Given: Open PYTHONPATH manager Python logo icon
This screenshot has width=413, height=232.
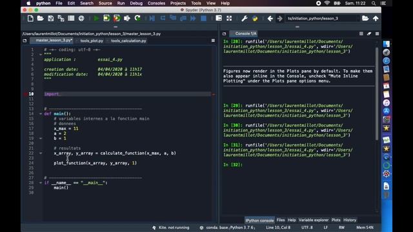Looking at the screenshot, I should pyautogui.click(x=255, y=19).
